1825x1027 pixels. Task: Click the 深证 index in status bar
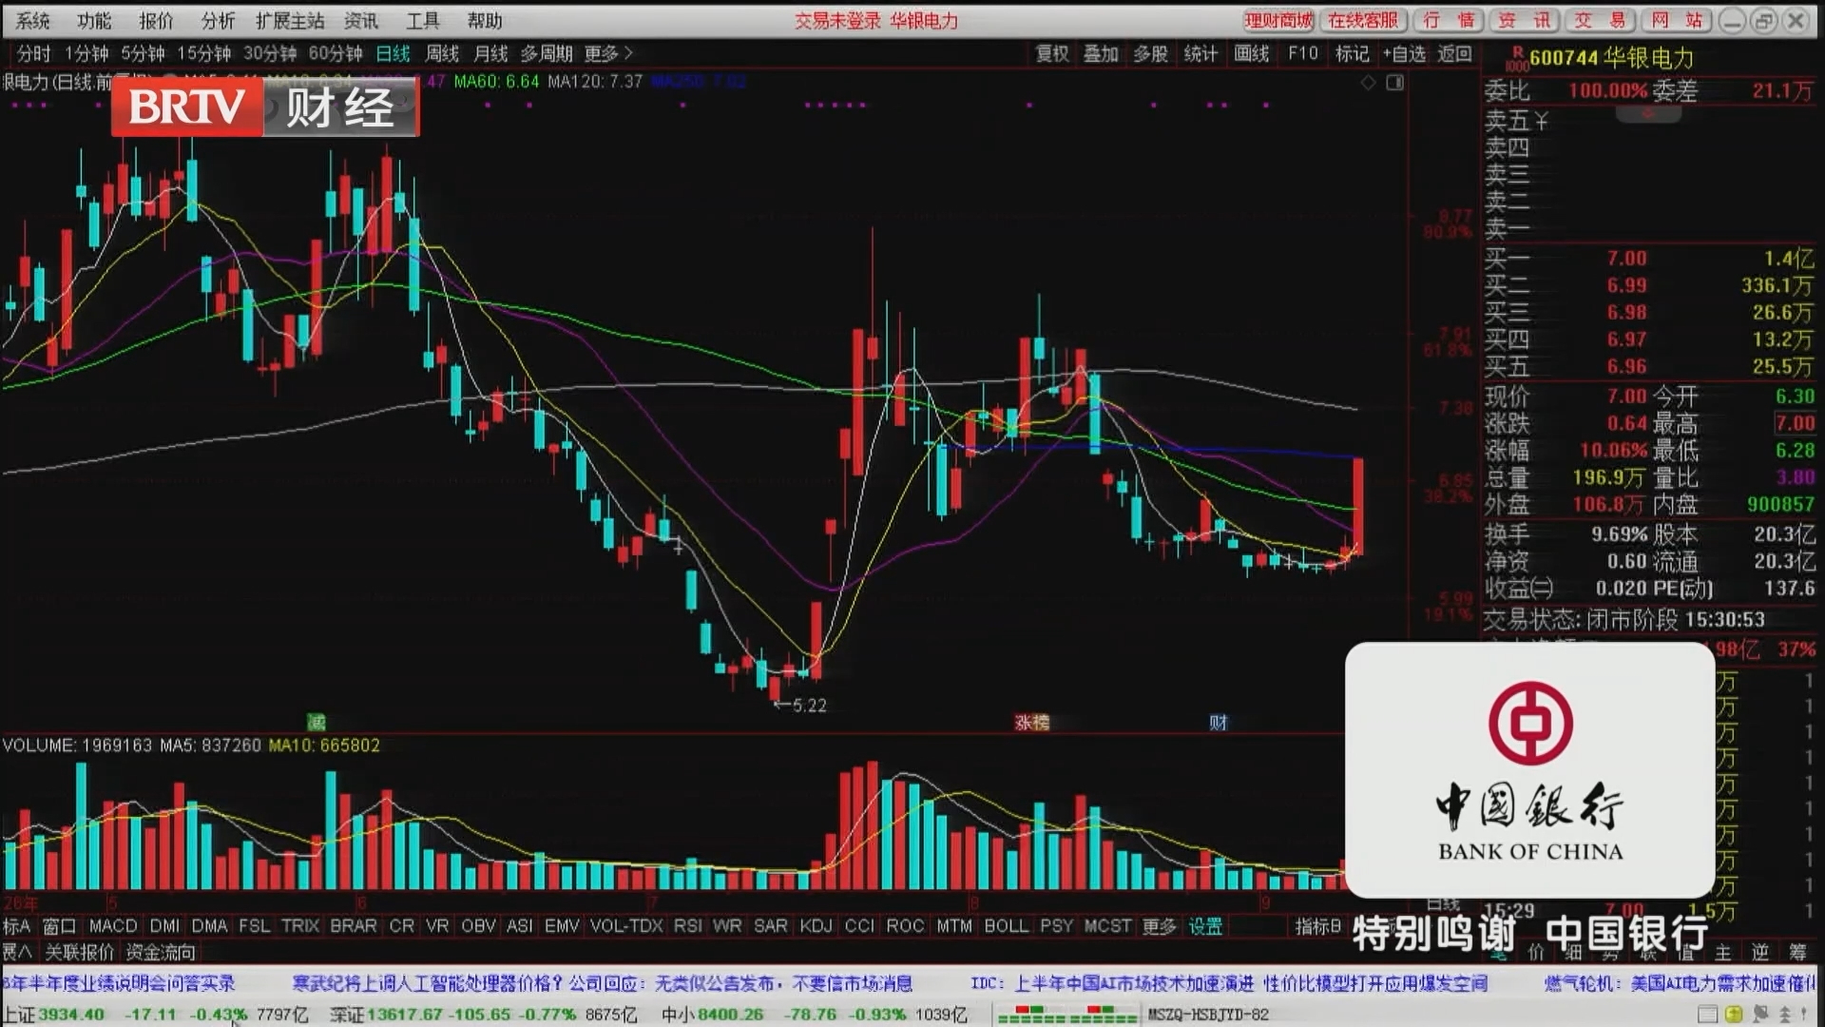pyautogui.click(x=484, y=1015)
